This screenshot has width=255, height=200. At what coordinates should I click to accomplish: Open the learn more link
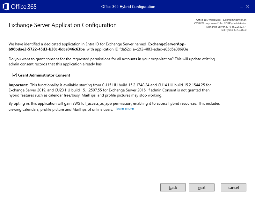click(x=125, y=109)
